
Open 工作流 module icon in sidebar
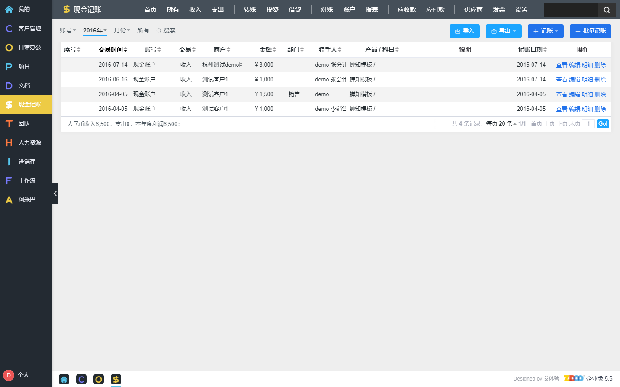[9, 181]
